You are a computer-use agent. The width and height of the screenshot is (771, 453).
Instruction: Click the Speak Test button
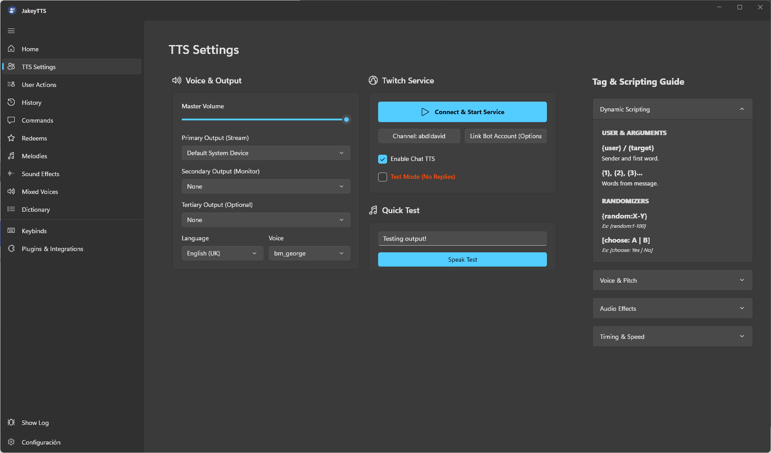tap(462, 259)
